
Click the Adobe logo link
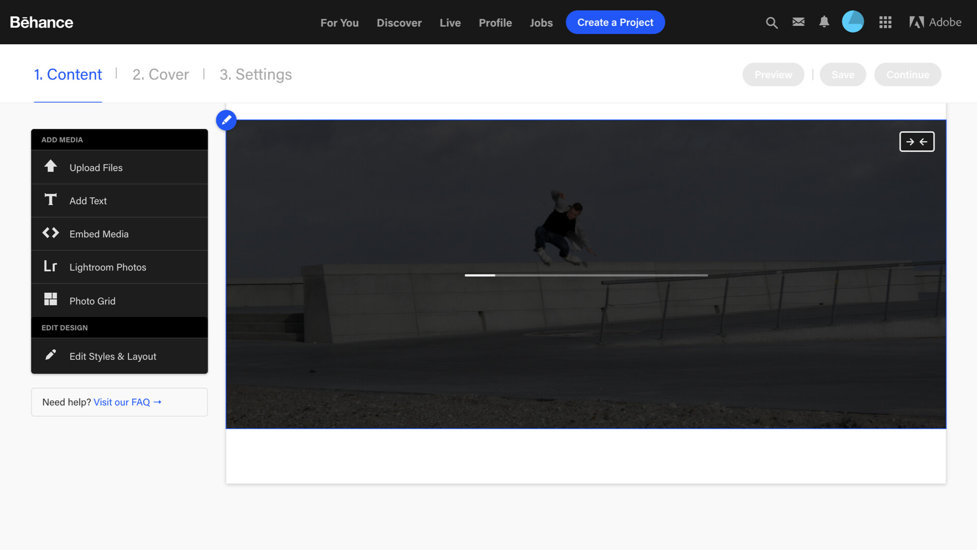935,22
